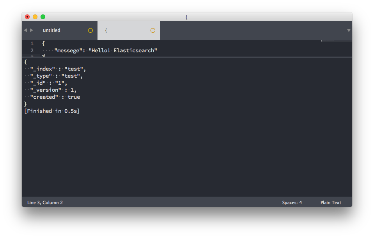This screenshot has height=238, width=374.
Task: Click the Hello! Elasticsearch string value
Action: 124,50
